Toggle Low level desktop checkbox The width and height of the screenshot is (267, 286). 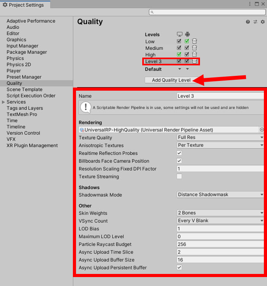[x=179, y=41]
